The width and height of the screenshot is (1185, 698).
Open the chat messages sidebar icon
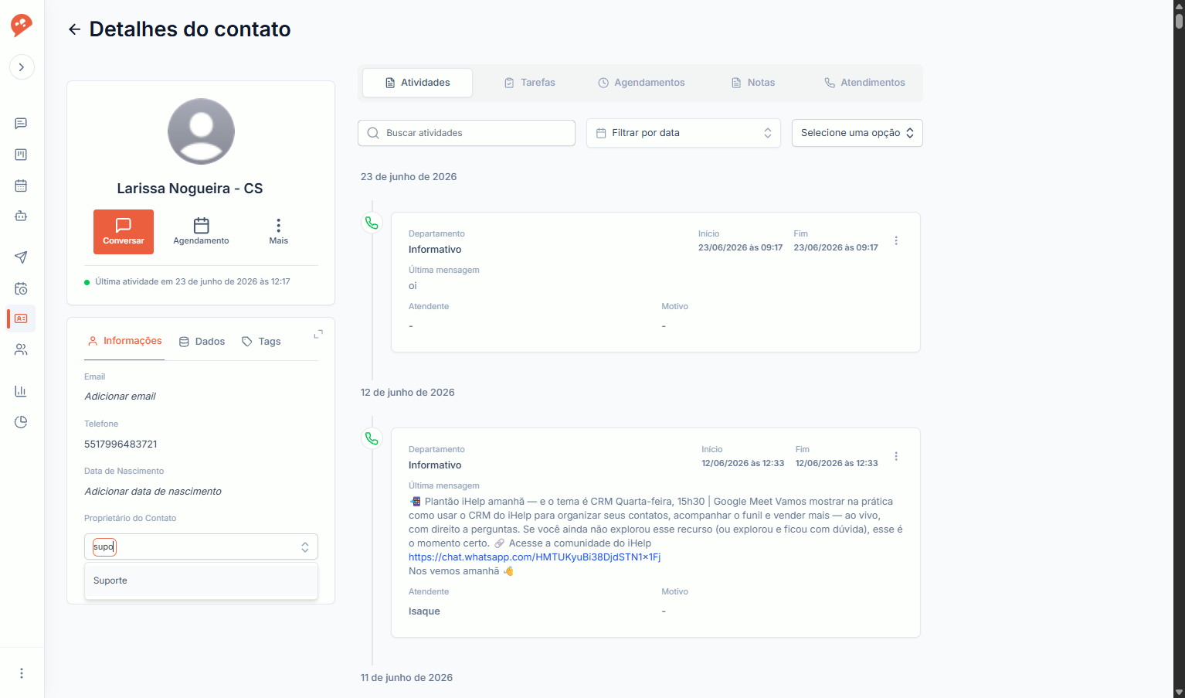tap(21, 124)
